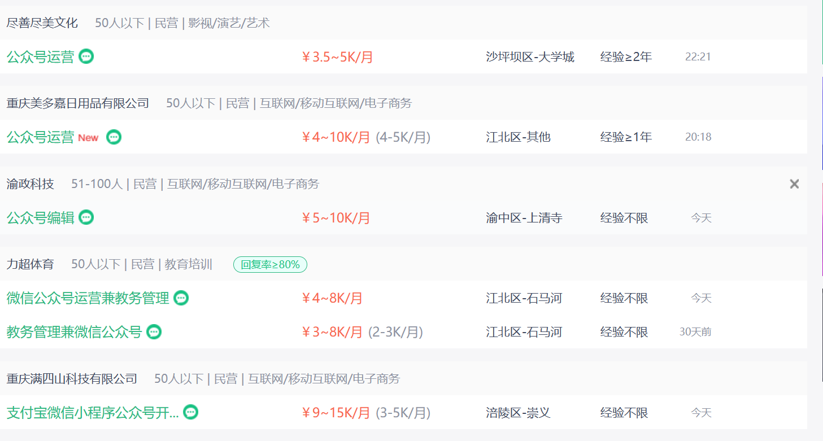823x441 pixels.
Task: Open 支付宝微信小程序公众号开... job link
Action: tap(93, 413)
